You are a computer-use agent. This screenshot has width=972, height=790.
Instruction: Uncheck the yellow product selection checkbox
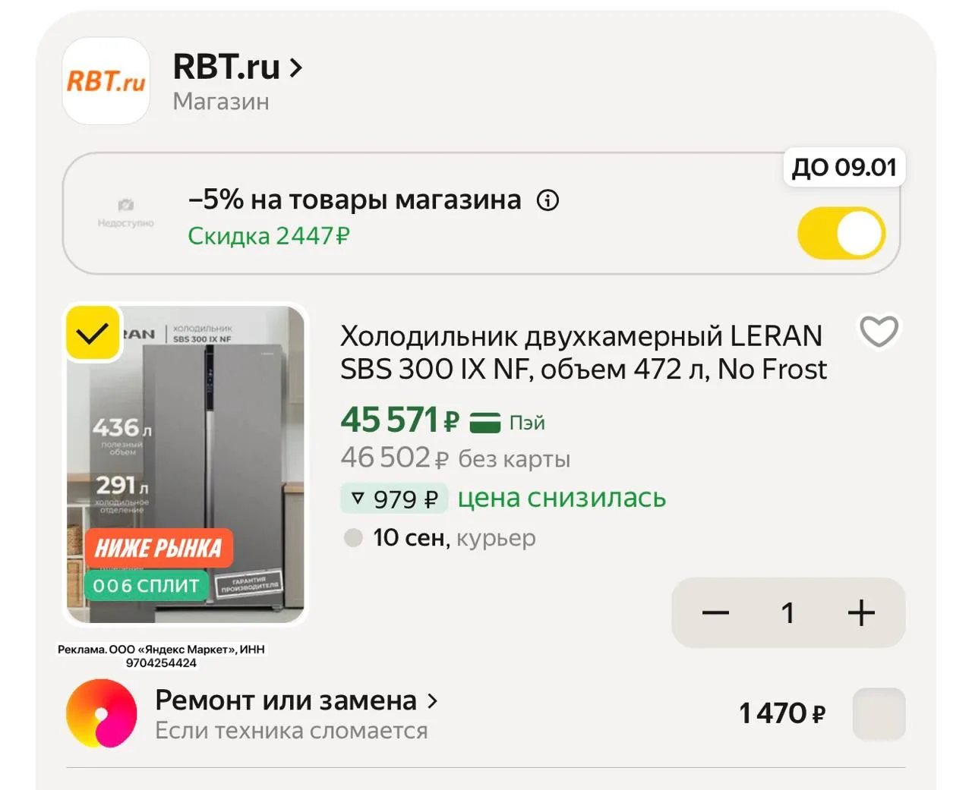click(x=93, y=333)
